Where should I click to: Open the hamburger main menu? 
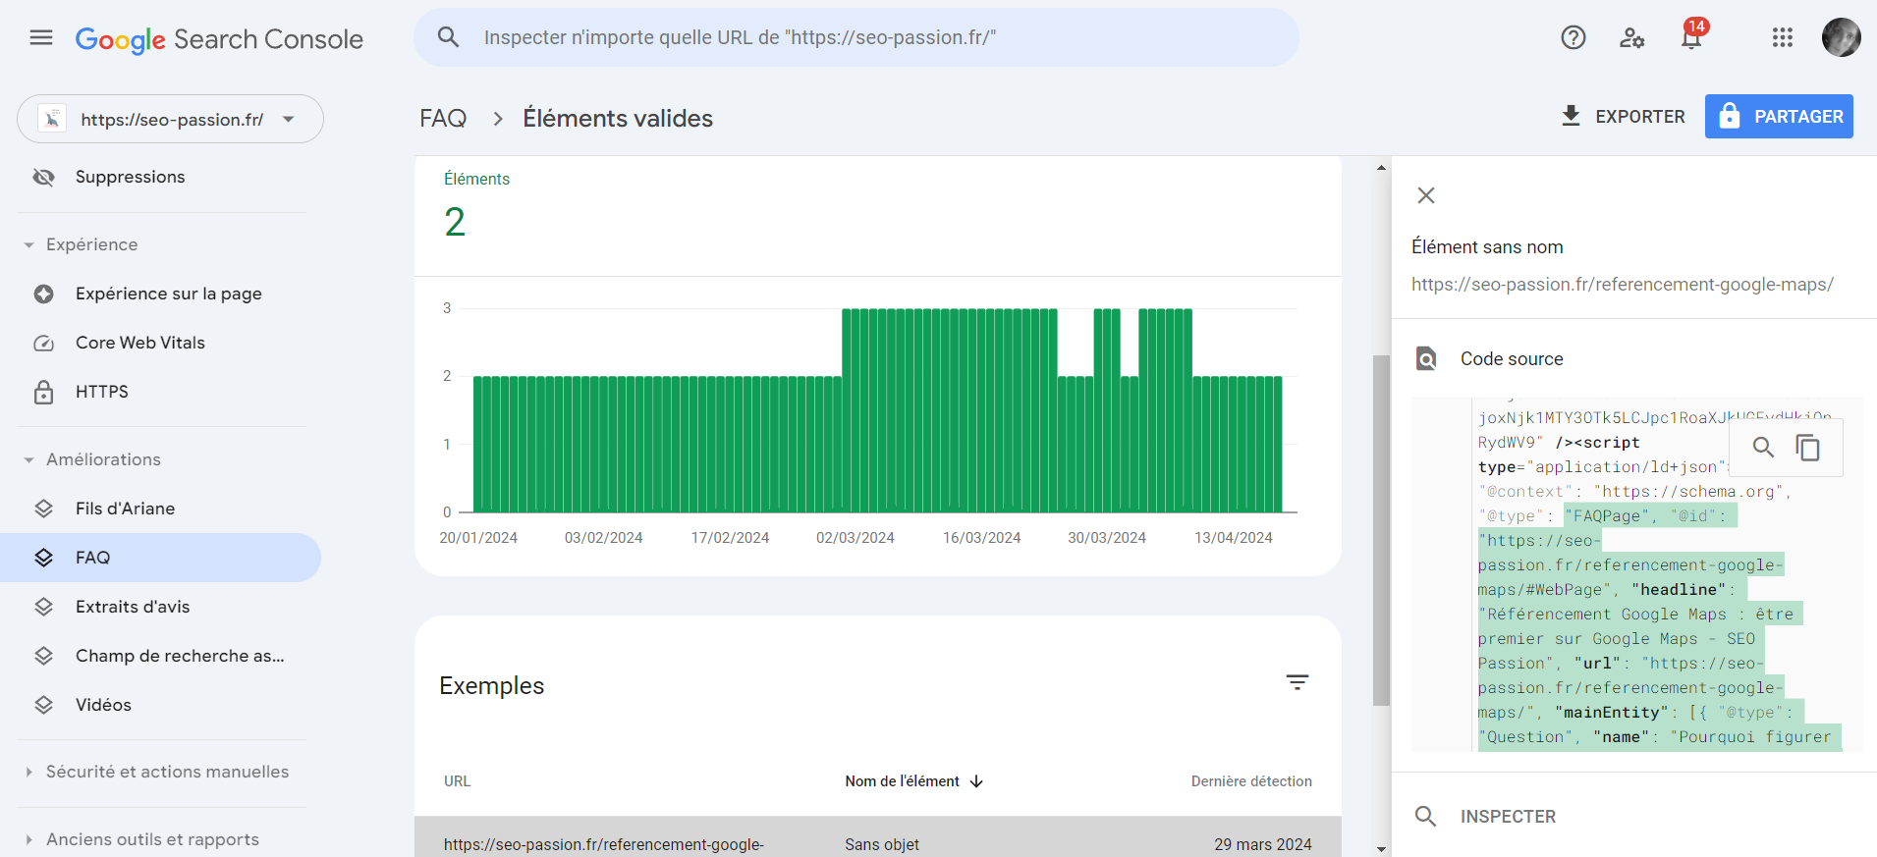click(x=41, y=38)
